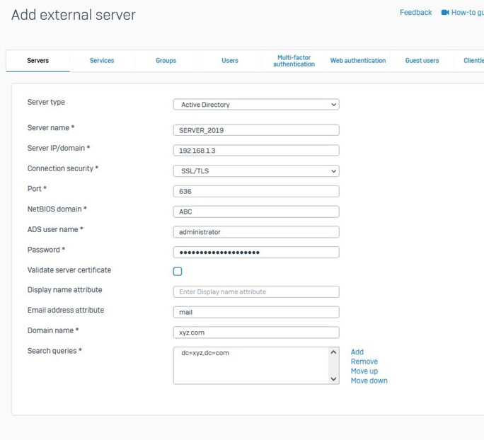The width and height of the screenshot is (484, 440).
Task: Go to Multi-factor authentication tab
Action: 294,61
